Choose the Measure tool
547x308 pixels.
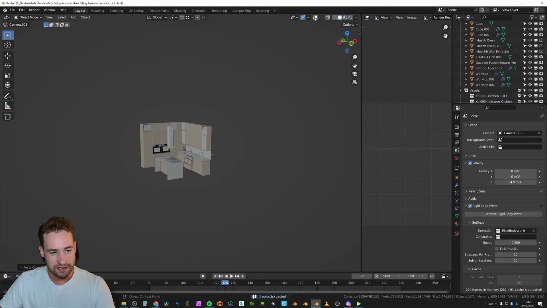(8, 106)
